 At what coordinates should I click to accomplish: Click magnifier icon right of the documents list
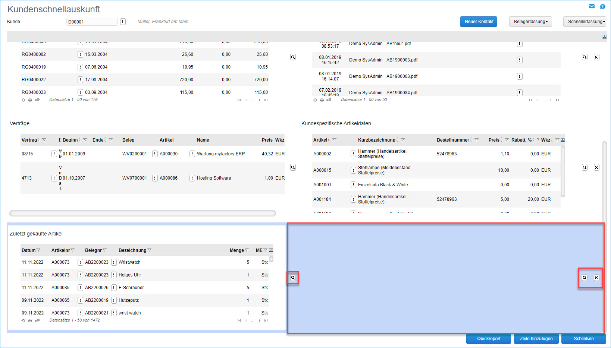(585, 57)
